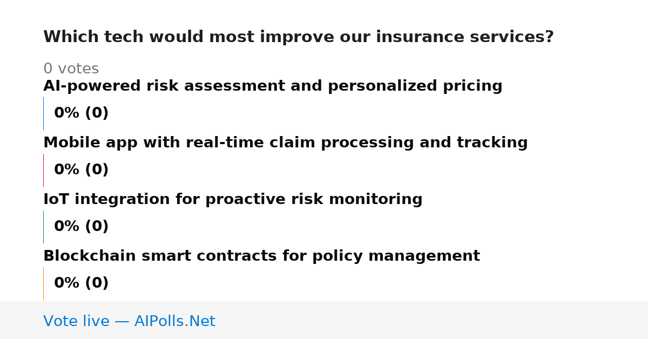Click the (0) vote count for Mobile app
The height and width of the screenshot is (339, 648).
point(97,170)
